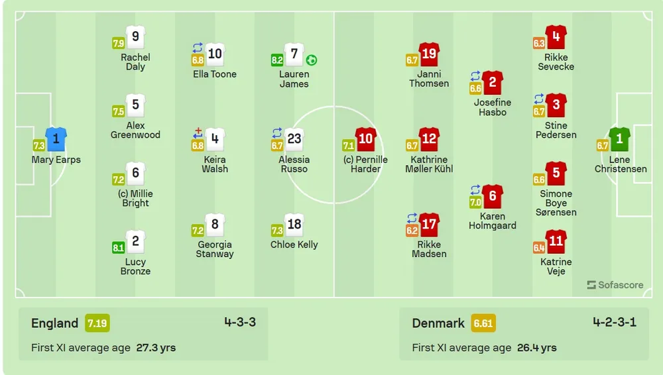Click the Sofascore logo on the pitch
The height and width of the screenshot is (375, 663).
click(x=615, y=285)
